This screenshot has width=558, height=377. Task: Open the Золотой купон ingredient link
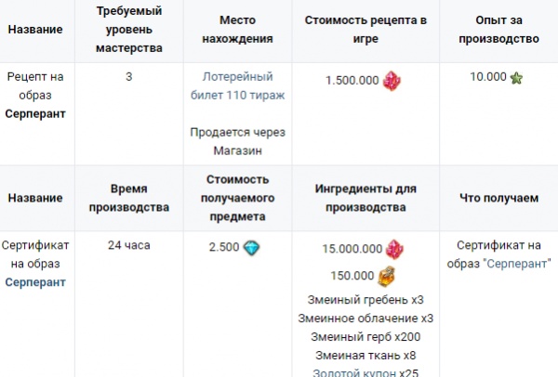[x=354, y=371]
